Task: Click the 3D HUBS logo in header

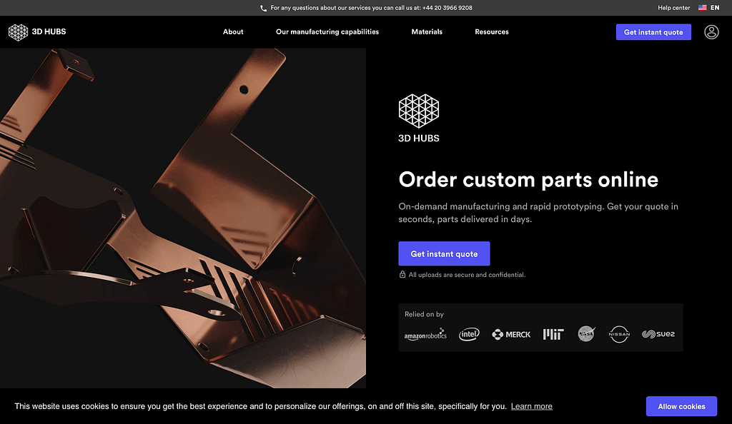Action: pos(37,32)
